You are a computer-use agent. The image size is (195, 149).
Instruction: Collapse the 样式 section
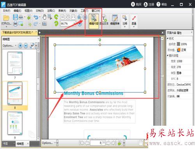[168, 38]
